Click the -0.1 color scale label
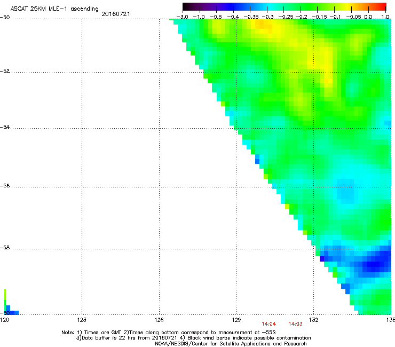 click(x=335, y=17)
